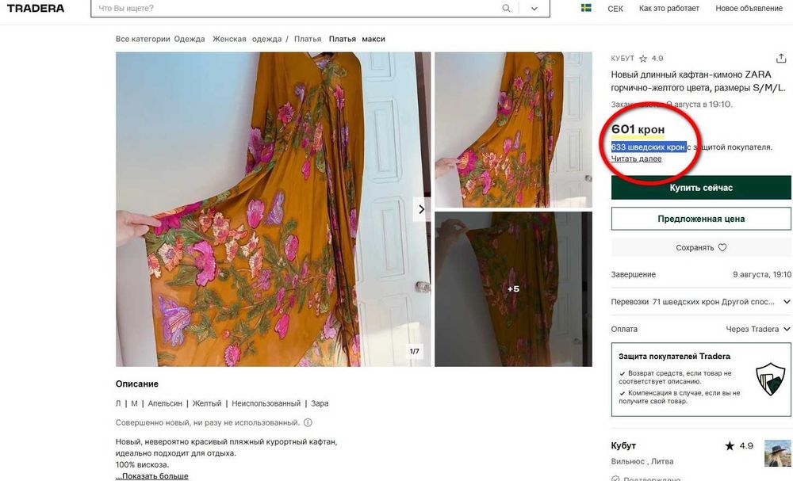Expand the Оплата payment options
The width and height of the screenshot is (793, 481).
[787, 329]
